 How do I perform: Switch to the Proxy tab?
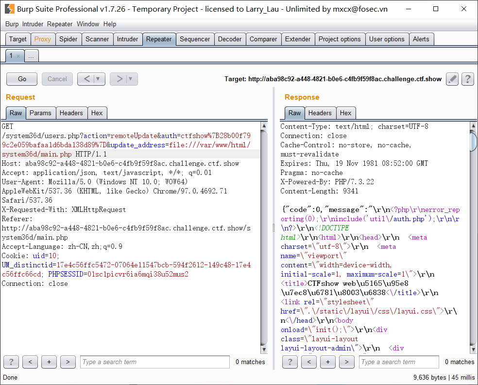(x=43, y=39)
